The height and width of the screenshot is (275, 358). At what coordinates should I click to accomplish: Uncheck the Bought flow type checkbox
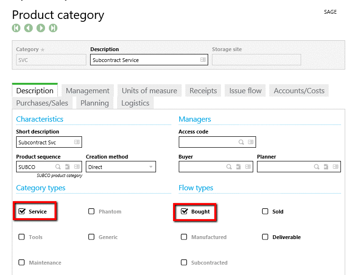point(184,212)
